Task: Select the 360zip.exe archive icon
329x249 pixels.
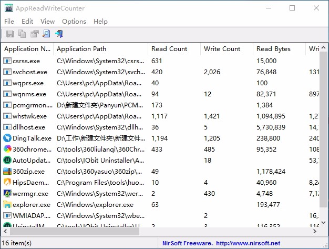Action: point(7,172)
